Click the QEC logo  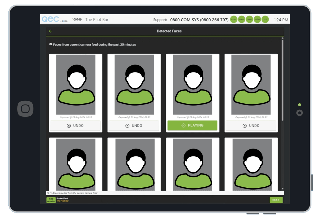[x=50, y=19]
